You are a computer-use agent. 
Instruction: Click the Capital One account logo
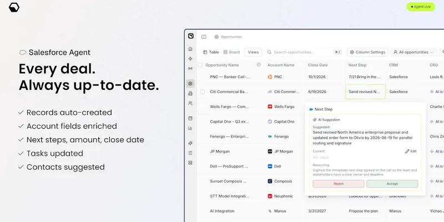[x=270, y=122]
